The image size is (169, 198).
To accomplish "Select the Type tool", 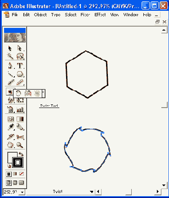I will tap(20, 66).
